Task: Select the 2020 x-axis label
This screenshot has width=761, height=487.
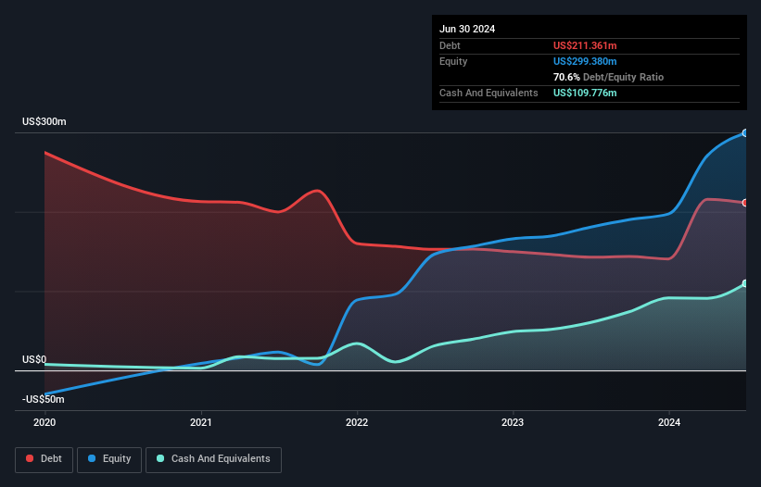Action: tap(44, 422)
